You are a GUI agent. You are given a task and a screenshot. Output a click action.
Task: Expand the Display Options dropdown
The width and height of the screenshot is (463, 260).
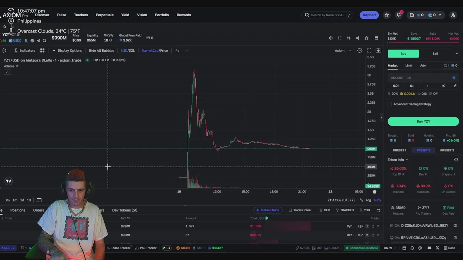click(x=67, y=51)
